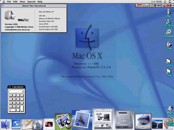This screenshot has width=174, height=130.
Task: Click the 5 key on Calculator
Action: pos(14,103)
